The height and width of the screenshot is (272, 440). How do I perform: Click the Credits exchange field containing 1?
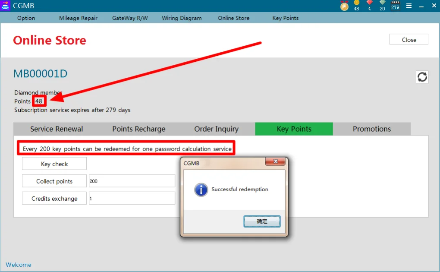[x=132, y=198]
